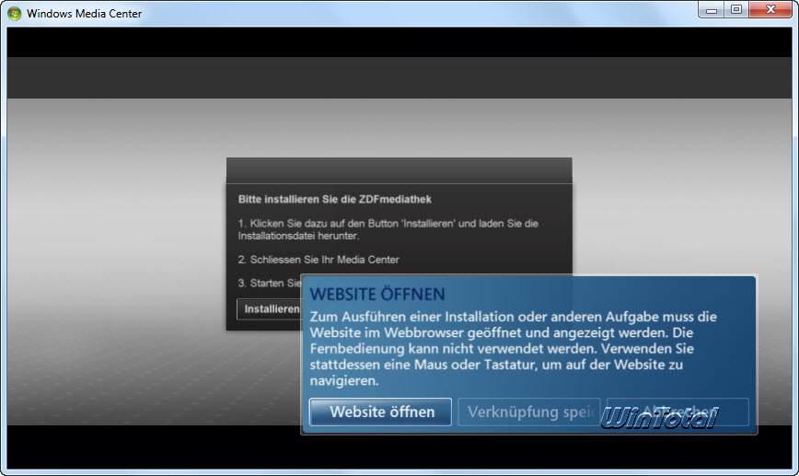Click the Windows Media Center logo icon
The height and width of the screenshot is (476, 799).
(15, 13)
